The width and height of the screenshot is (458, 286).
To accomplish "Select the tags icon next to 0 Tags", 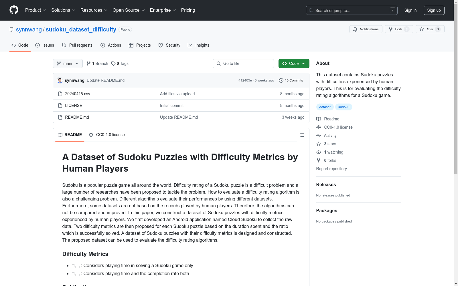I will (113, 63).
